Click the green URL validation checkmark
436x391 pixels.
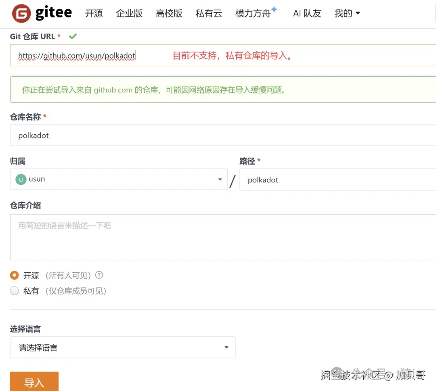tap(73, 36)
